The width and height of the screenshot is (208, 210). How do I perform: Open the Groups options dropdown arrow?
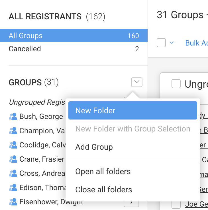(x=137, y=83)
